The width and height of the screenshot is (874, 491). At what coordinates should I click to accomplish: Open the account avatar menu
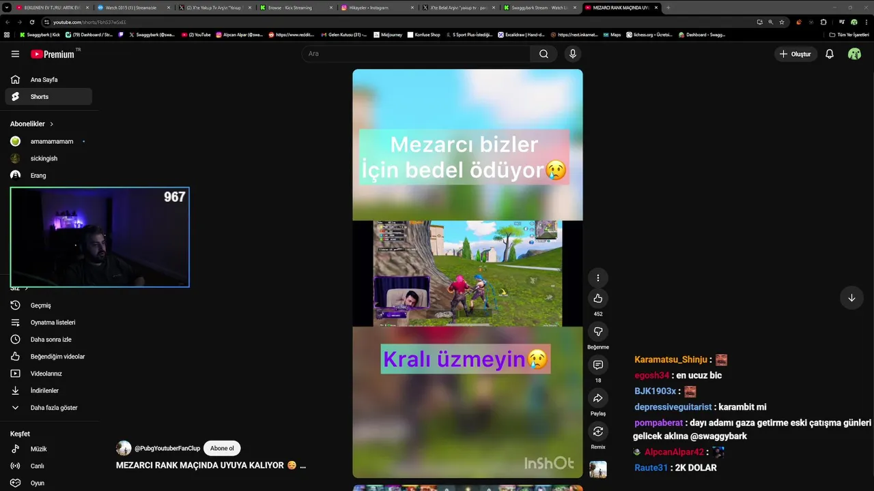click(x=854, y=54)
